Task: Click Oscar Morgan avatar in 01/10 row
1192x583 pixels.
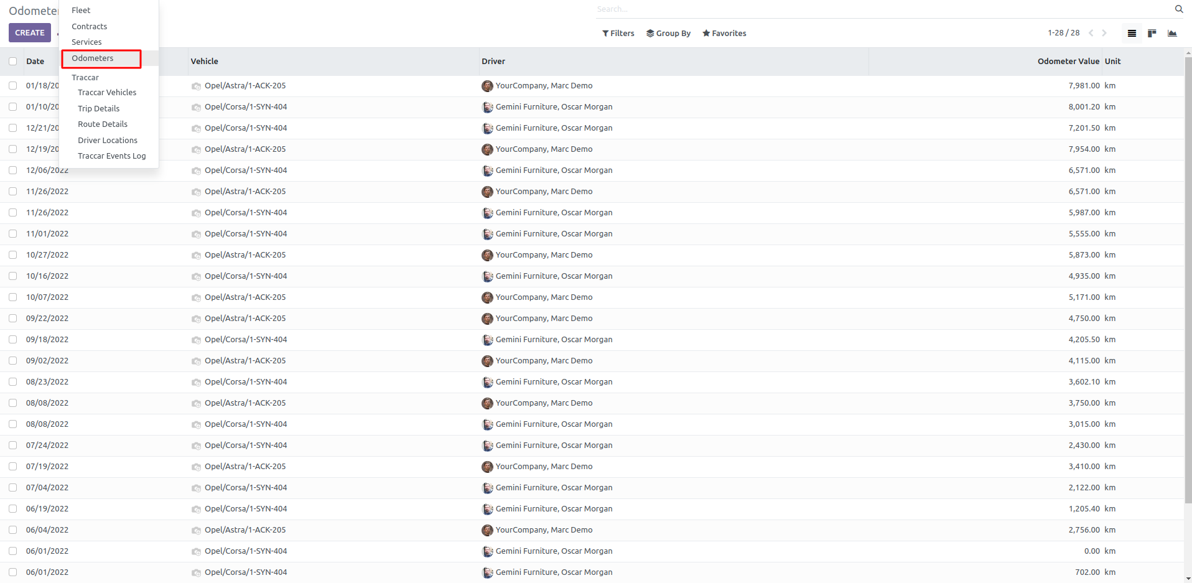Action: click(x=487, y=107)
